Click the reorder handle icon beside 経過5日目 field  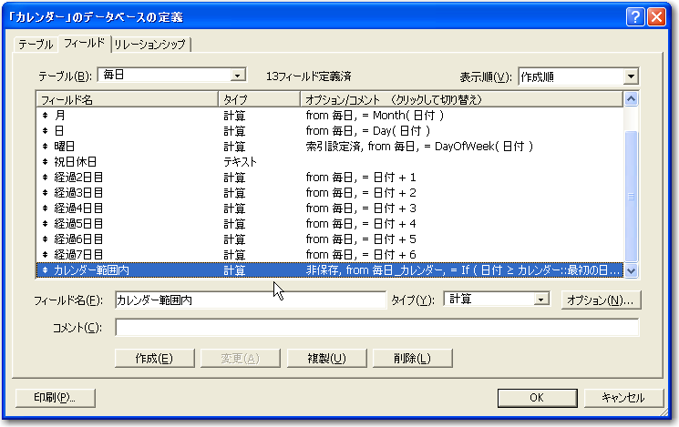point(45,224)
